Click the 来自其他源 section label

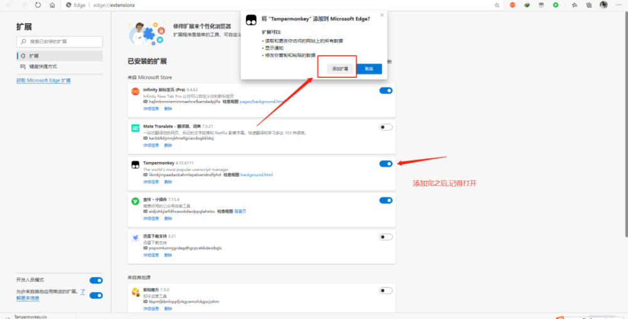[x=139, y=277]
